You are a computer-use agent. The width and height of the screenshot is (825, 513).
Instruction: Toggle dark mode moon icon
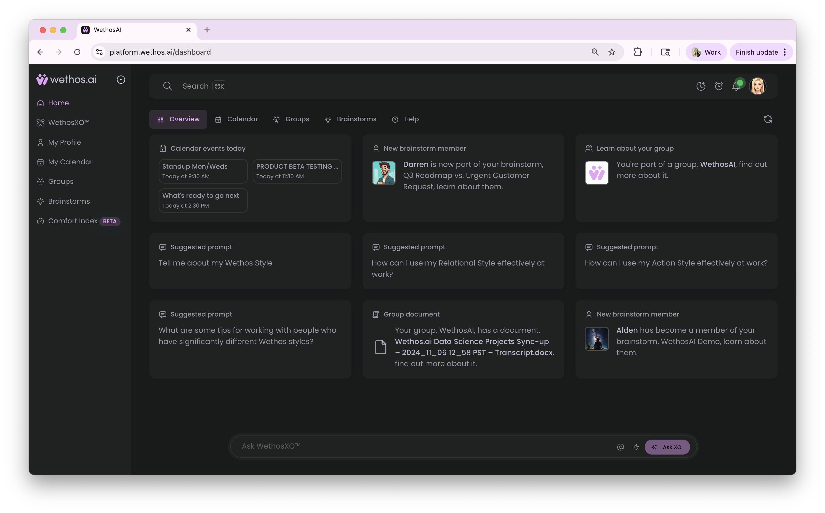tap(701, 86)
